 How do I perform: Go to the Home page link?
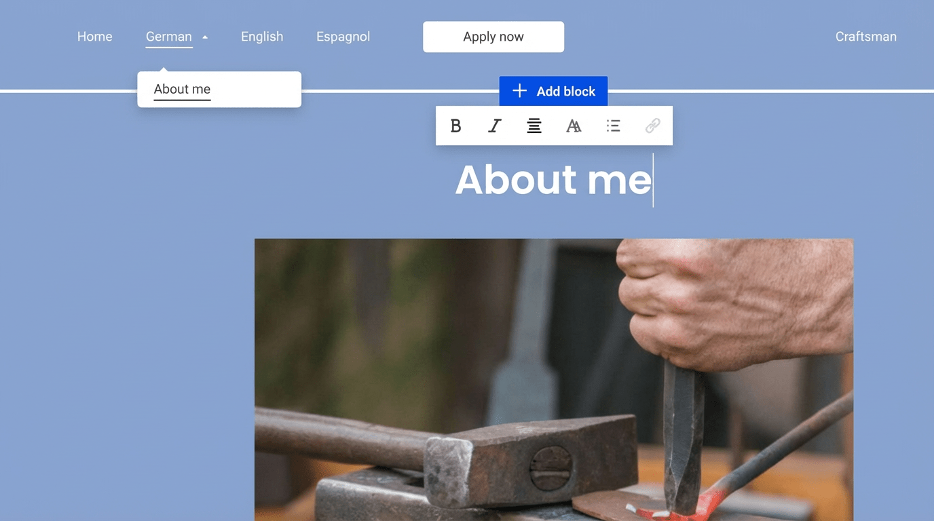tap(94, 37)
